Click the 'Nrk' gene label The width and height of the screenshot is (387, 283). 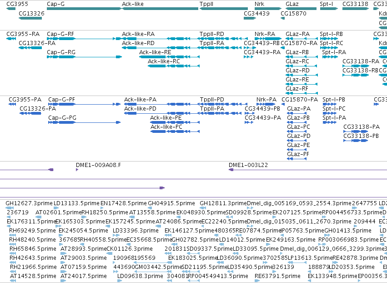click(x=259, y=4)
